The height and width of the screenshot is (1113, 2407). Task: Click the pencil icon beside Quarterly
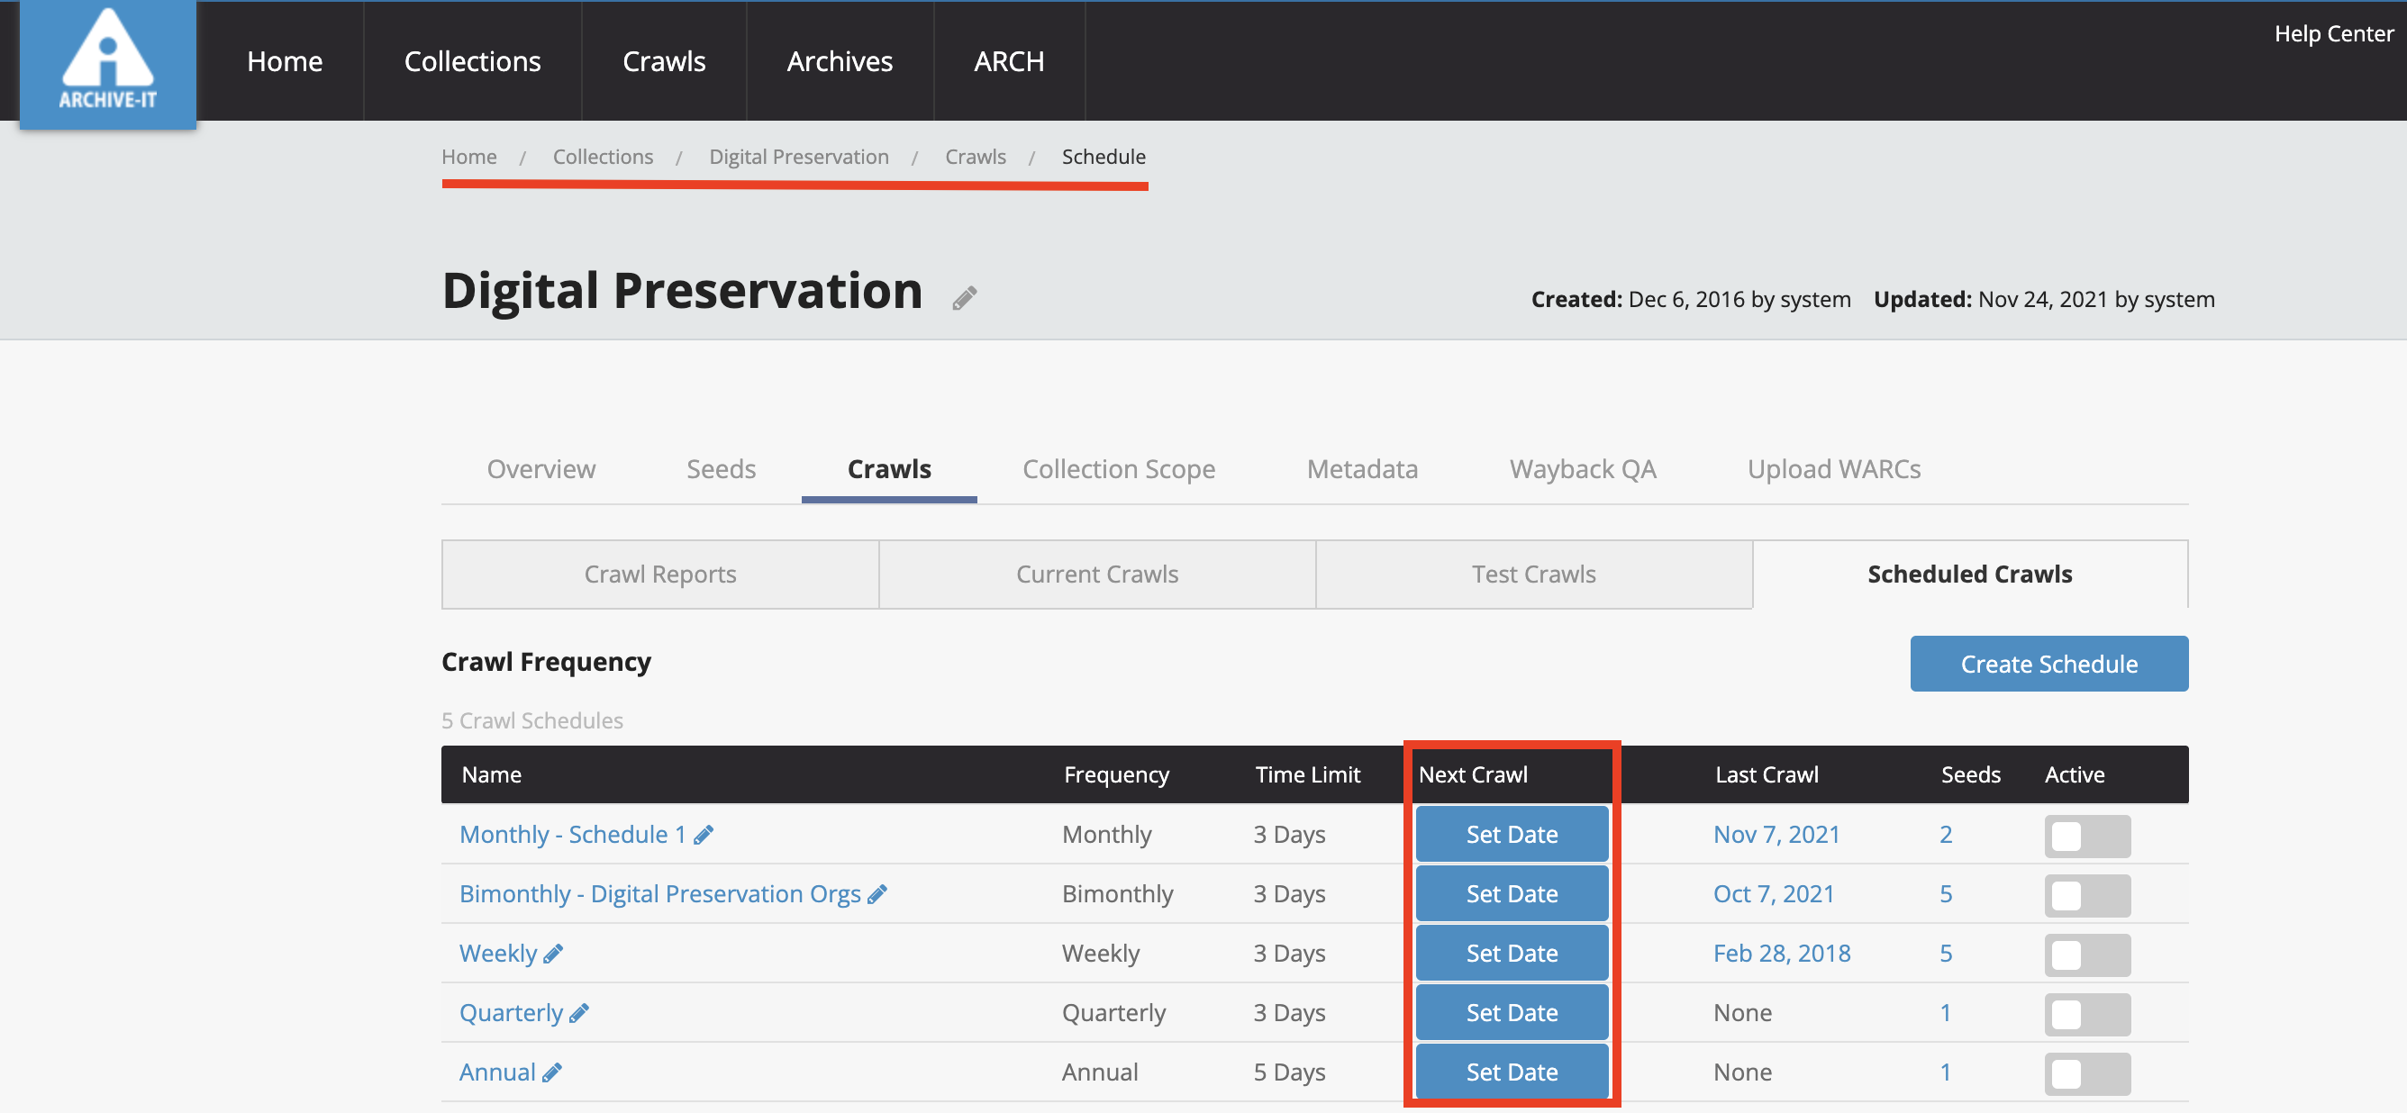click(x=579, y=1013)
